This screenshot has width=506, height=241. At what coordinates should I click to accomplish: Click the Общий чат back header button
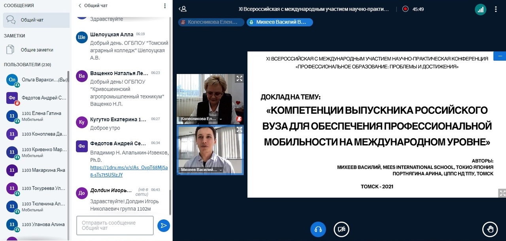pyautogui.click(x=93, y=6)
